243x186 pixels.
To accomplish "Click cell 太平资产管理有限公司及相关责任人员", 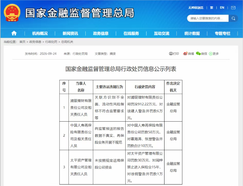I will 81,167.
